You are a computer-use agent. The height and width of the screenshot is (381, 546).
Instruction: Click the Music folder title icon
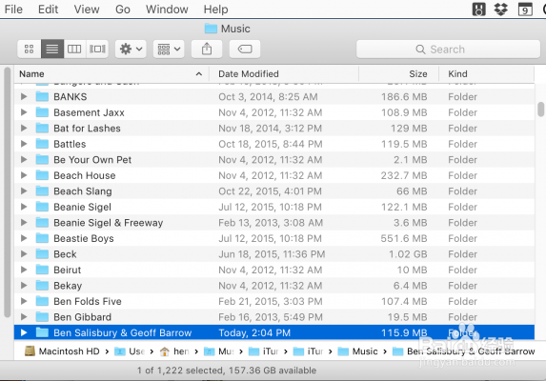click(211, 29)
